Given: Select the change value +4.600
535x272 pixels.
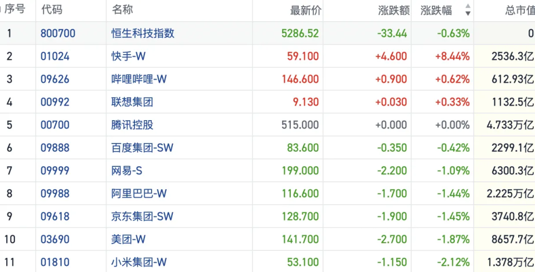Looking at the screenshot, I should point(391,56).
